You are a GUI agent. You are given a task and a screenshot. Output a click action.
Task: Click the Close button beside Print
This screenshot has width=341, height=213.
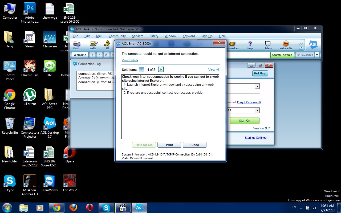coord(194,145)
